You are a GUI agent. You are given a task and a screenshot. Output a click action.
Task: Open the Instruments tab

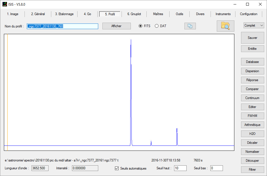(223, 14)
